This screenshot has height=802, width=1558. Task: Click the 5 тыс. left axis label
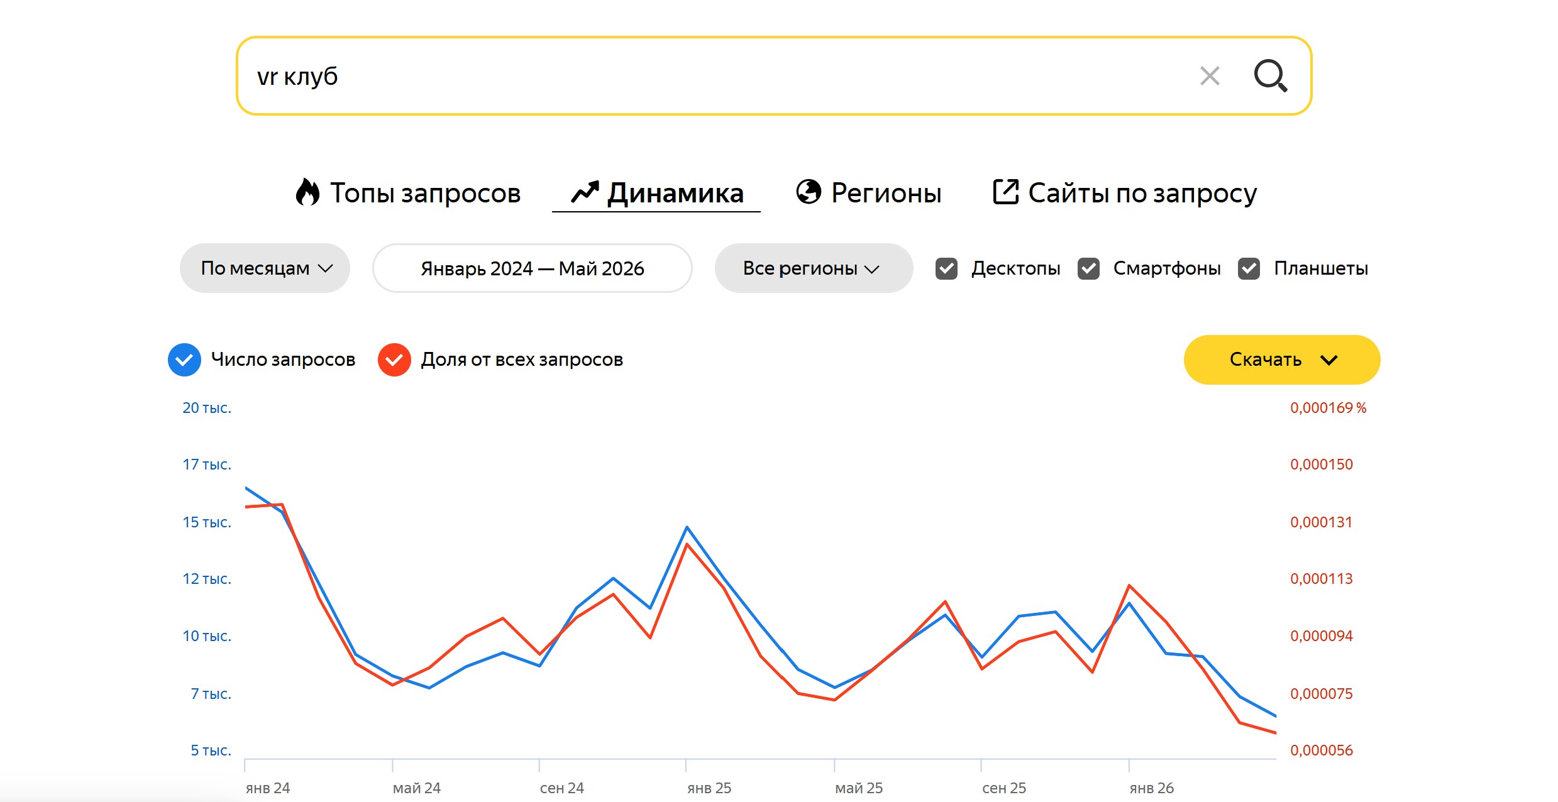coord(211,750)
